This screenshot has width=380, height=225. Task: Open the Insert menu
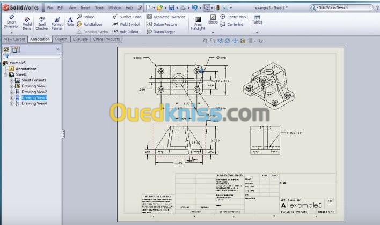85,7
